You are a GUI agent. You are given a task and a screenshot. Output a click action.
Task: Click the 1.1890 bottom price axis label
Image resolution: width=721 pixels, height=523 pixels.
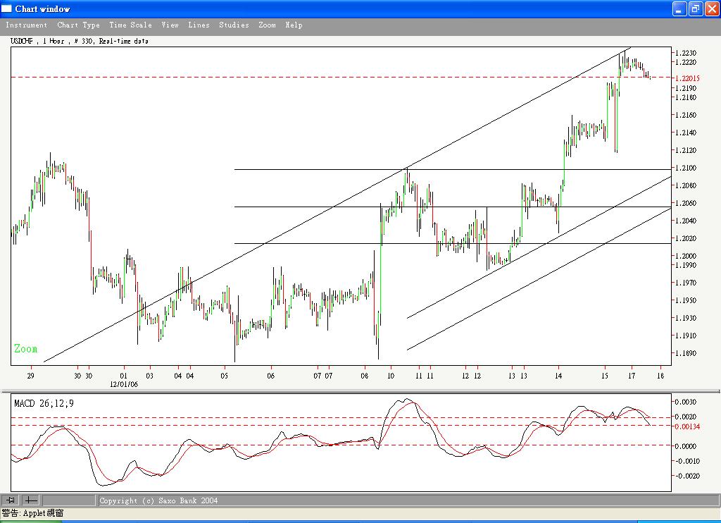point(686,354)
